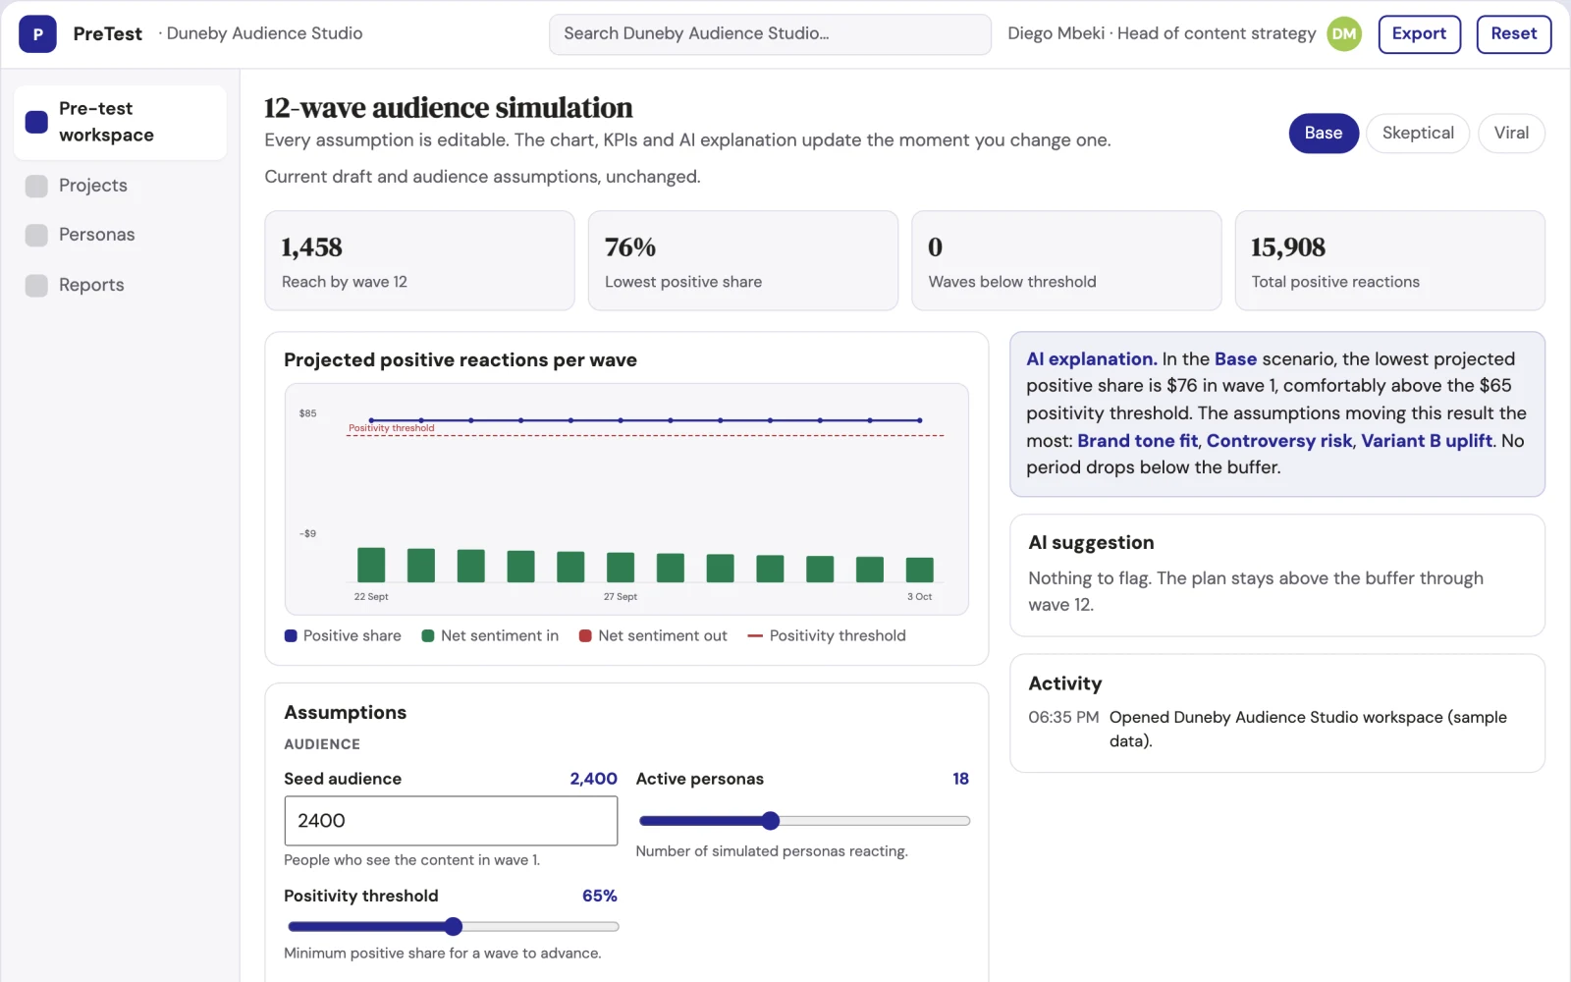Toggle Positive share legend marker
This screenshot has height=982, width=1571.
(291, 635)
